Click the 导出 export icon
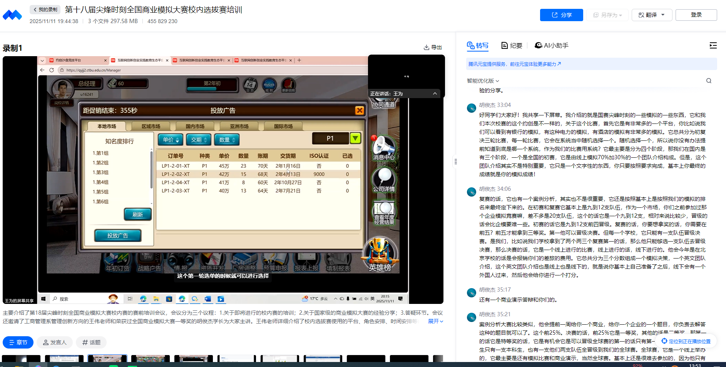726x367 pixels. [427, 47]
